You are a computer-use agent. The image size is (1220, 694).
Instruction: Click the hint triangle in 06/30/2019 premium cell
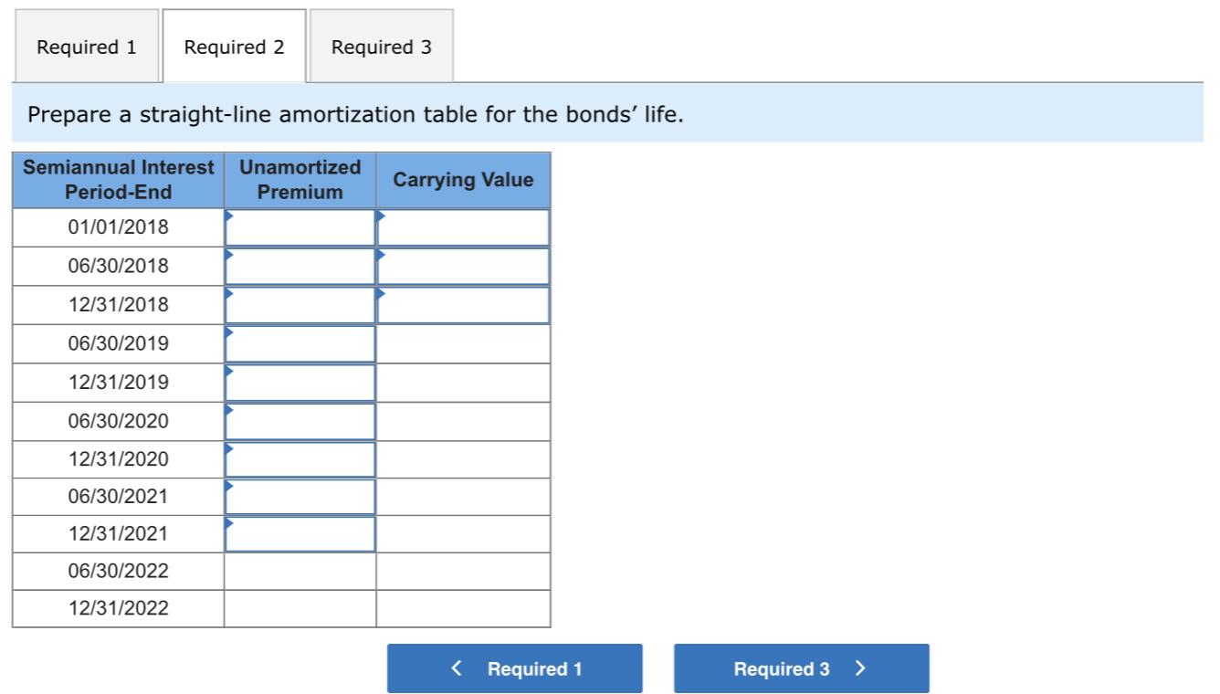(228, 331)
